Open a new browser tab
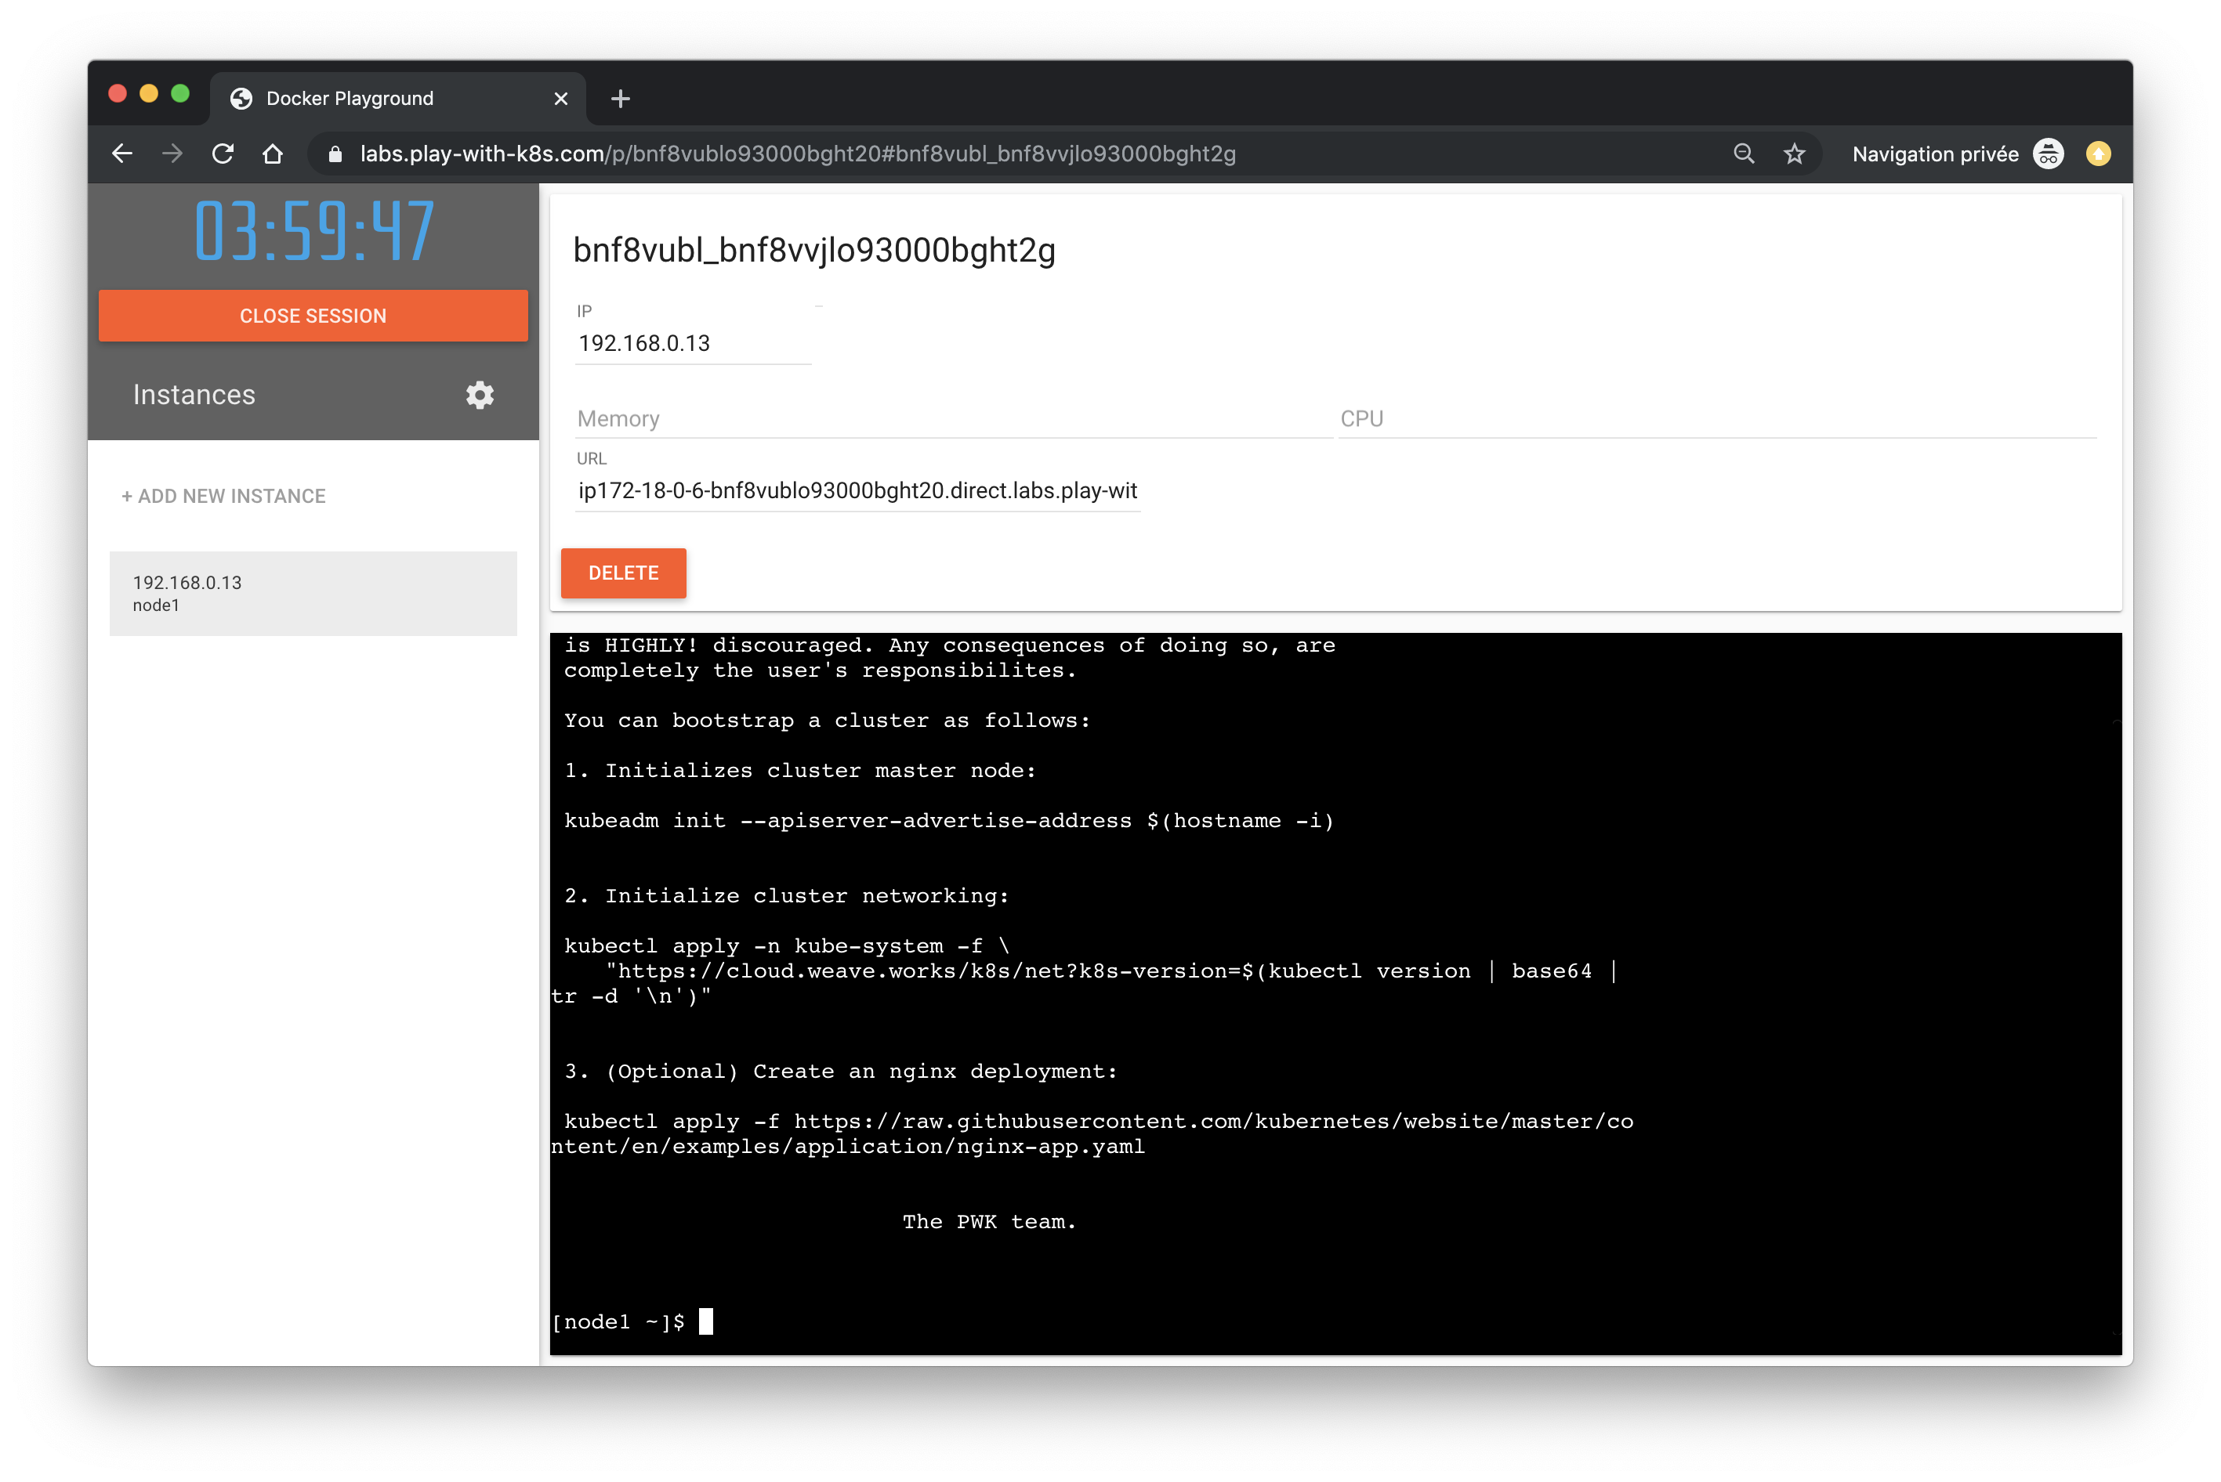 pos(620,98)
